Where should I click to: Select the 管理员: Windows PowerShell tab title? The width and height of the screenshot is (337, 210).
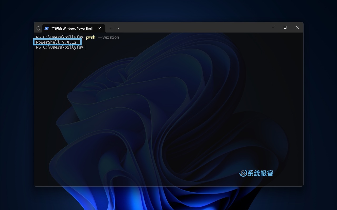[x=72, y=28]
